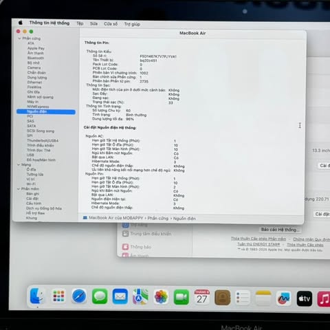This screenshot has height=330, width=330.
Task: Open the Tệp menu
Action: (80, 23)
